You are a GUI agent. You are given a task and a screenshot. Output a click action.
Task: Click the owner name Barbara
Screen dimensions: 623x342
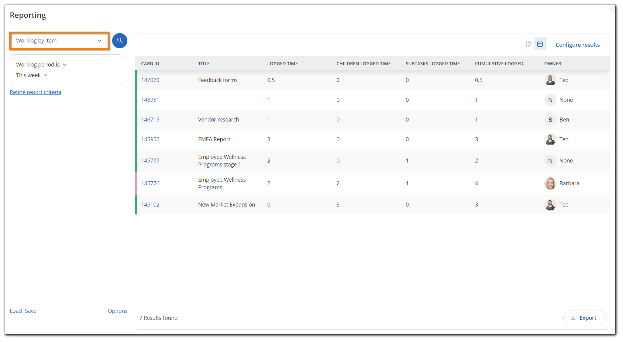569,183
